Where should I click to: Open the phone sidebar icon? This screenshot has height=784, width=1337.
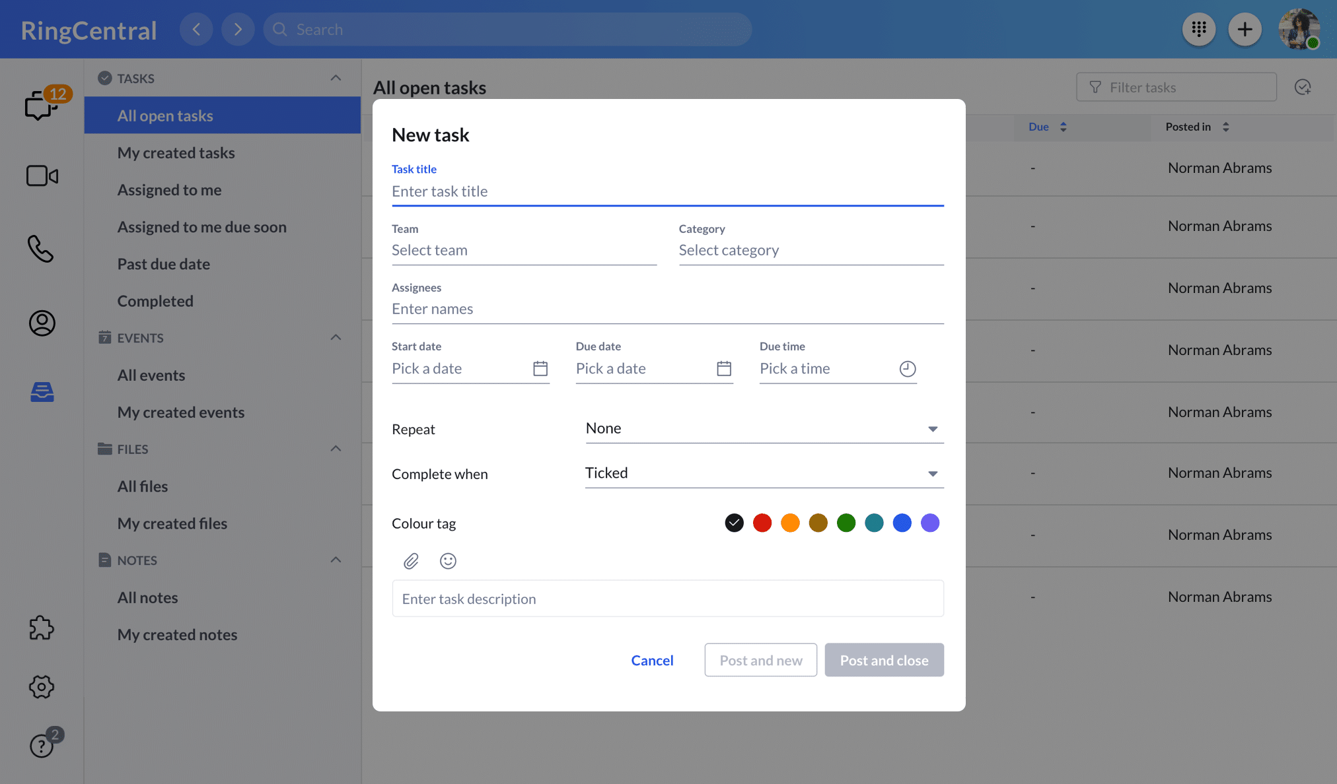point(41,249)
